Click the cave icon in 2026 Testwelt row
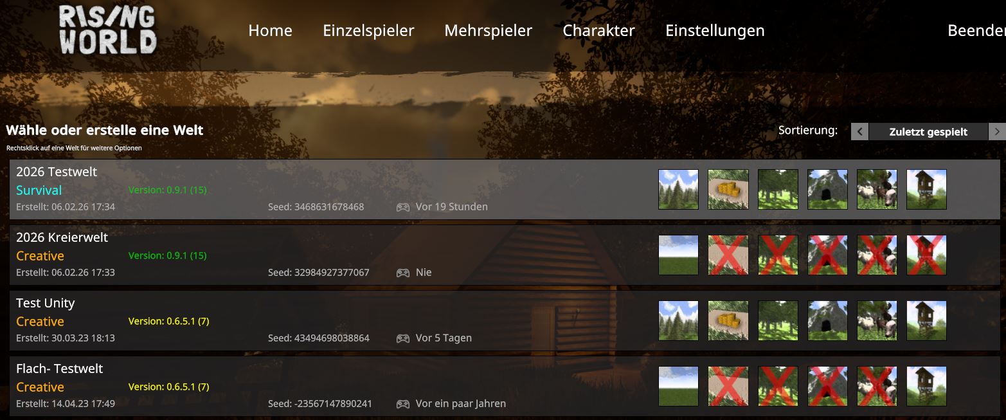The image size is (1006, 420). (828, 189)
